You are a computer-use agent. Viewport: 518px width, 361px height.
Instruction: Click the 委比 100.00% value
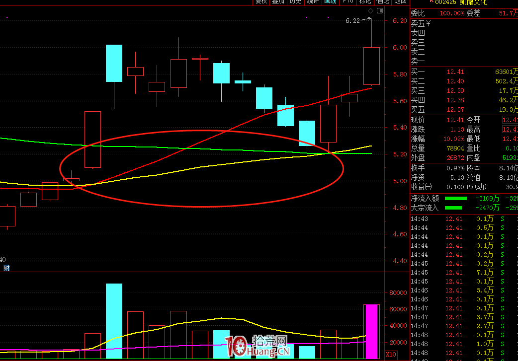[452, 13]
